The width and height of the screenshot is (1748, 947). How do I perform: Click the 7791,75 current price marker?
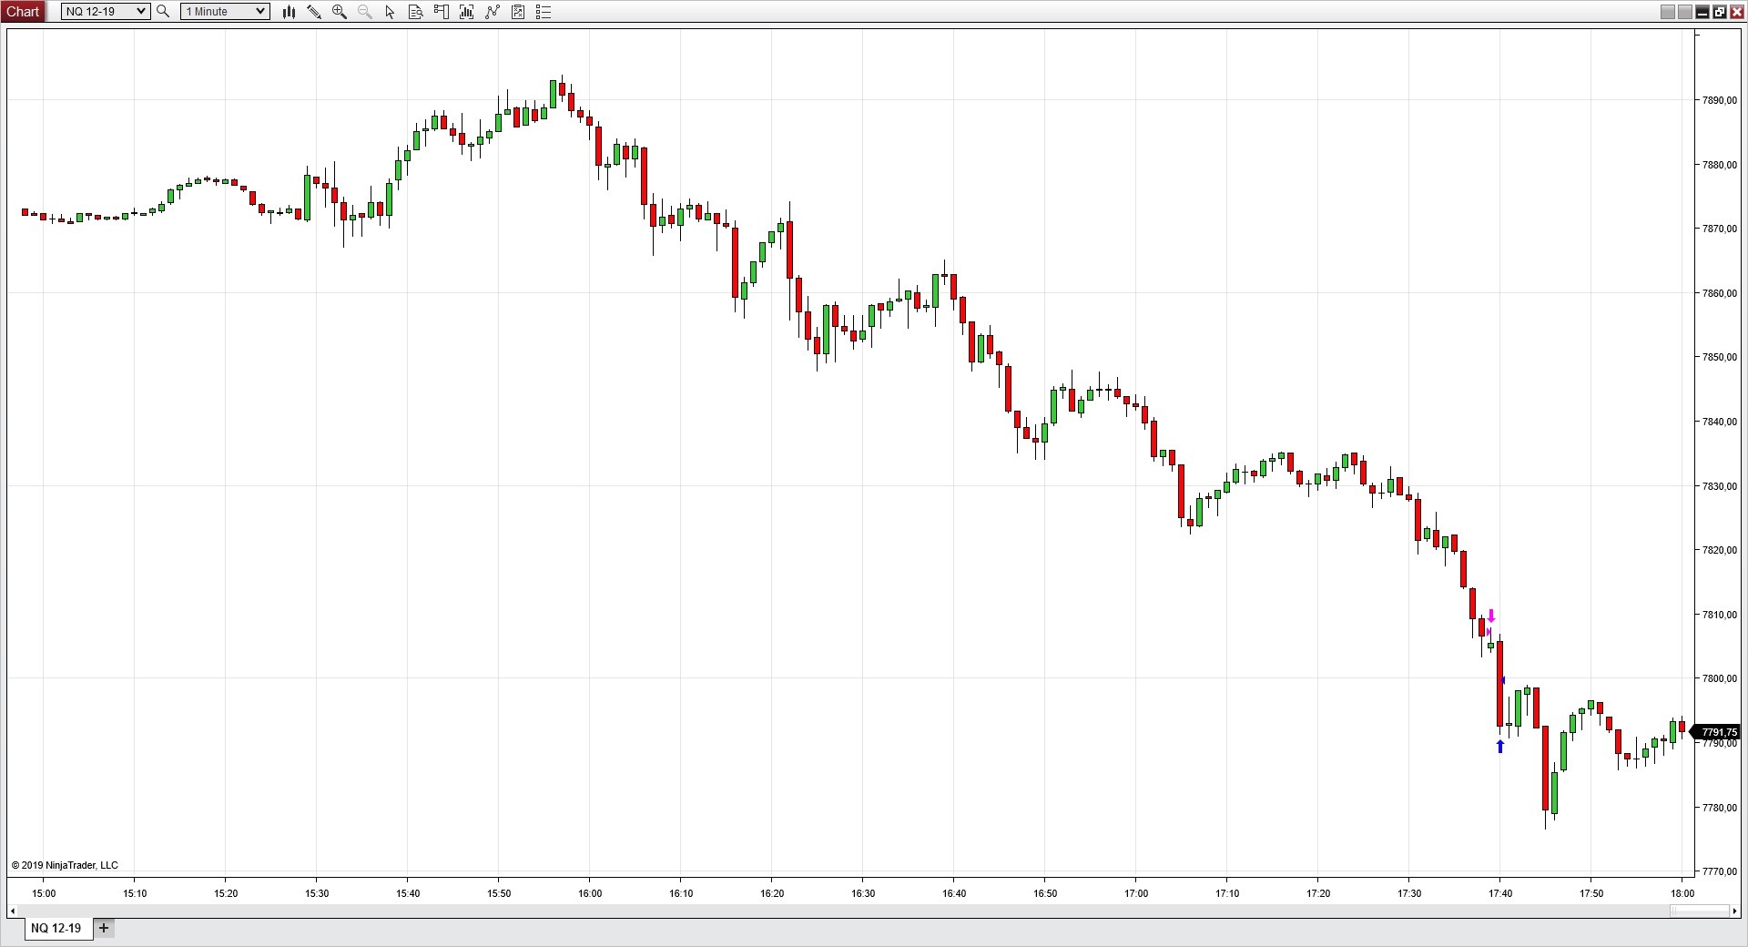(x=1719, y=732)
